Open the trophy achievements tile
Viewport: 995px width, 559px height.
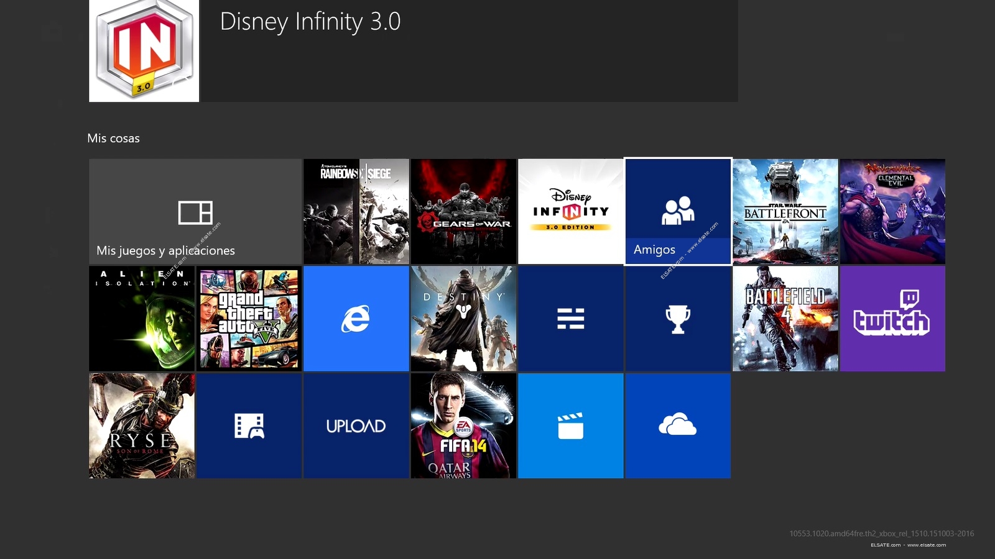point(678,319)
